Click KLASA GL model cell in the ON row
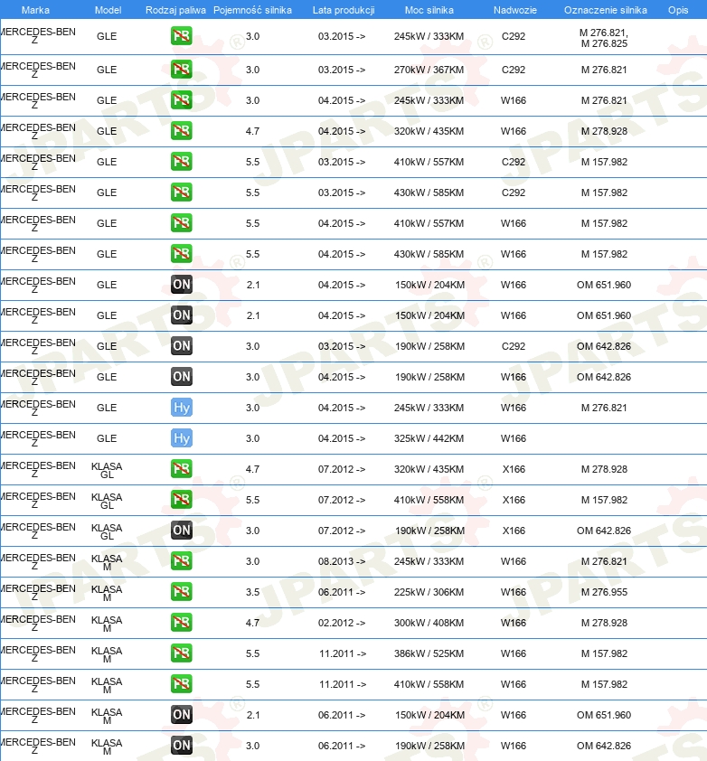707x761 pixels. tap(107, 531)
